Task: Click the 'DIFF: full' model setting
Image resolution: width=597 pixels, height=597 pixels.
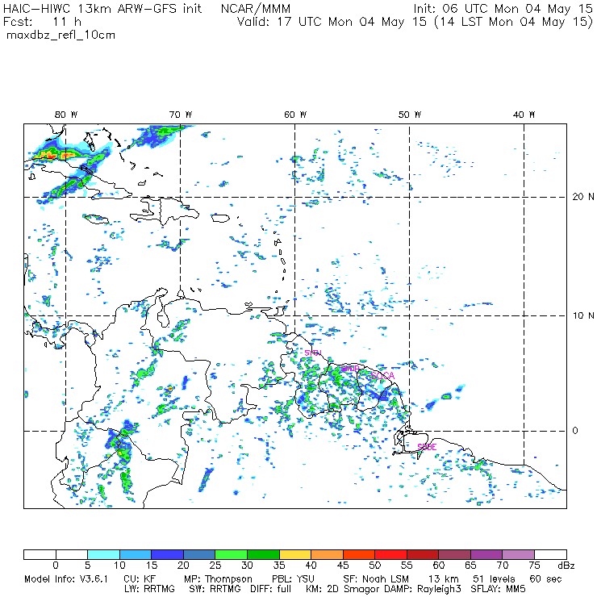Action: pyautogui.click(x=271, y=589)
